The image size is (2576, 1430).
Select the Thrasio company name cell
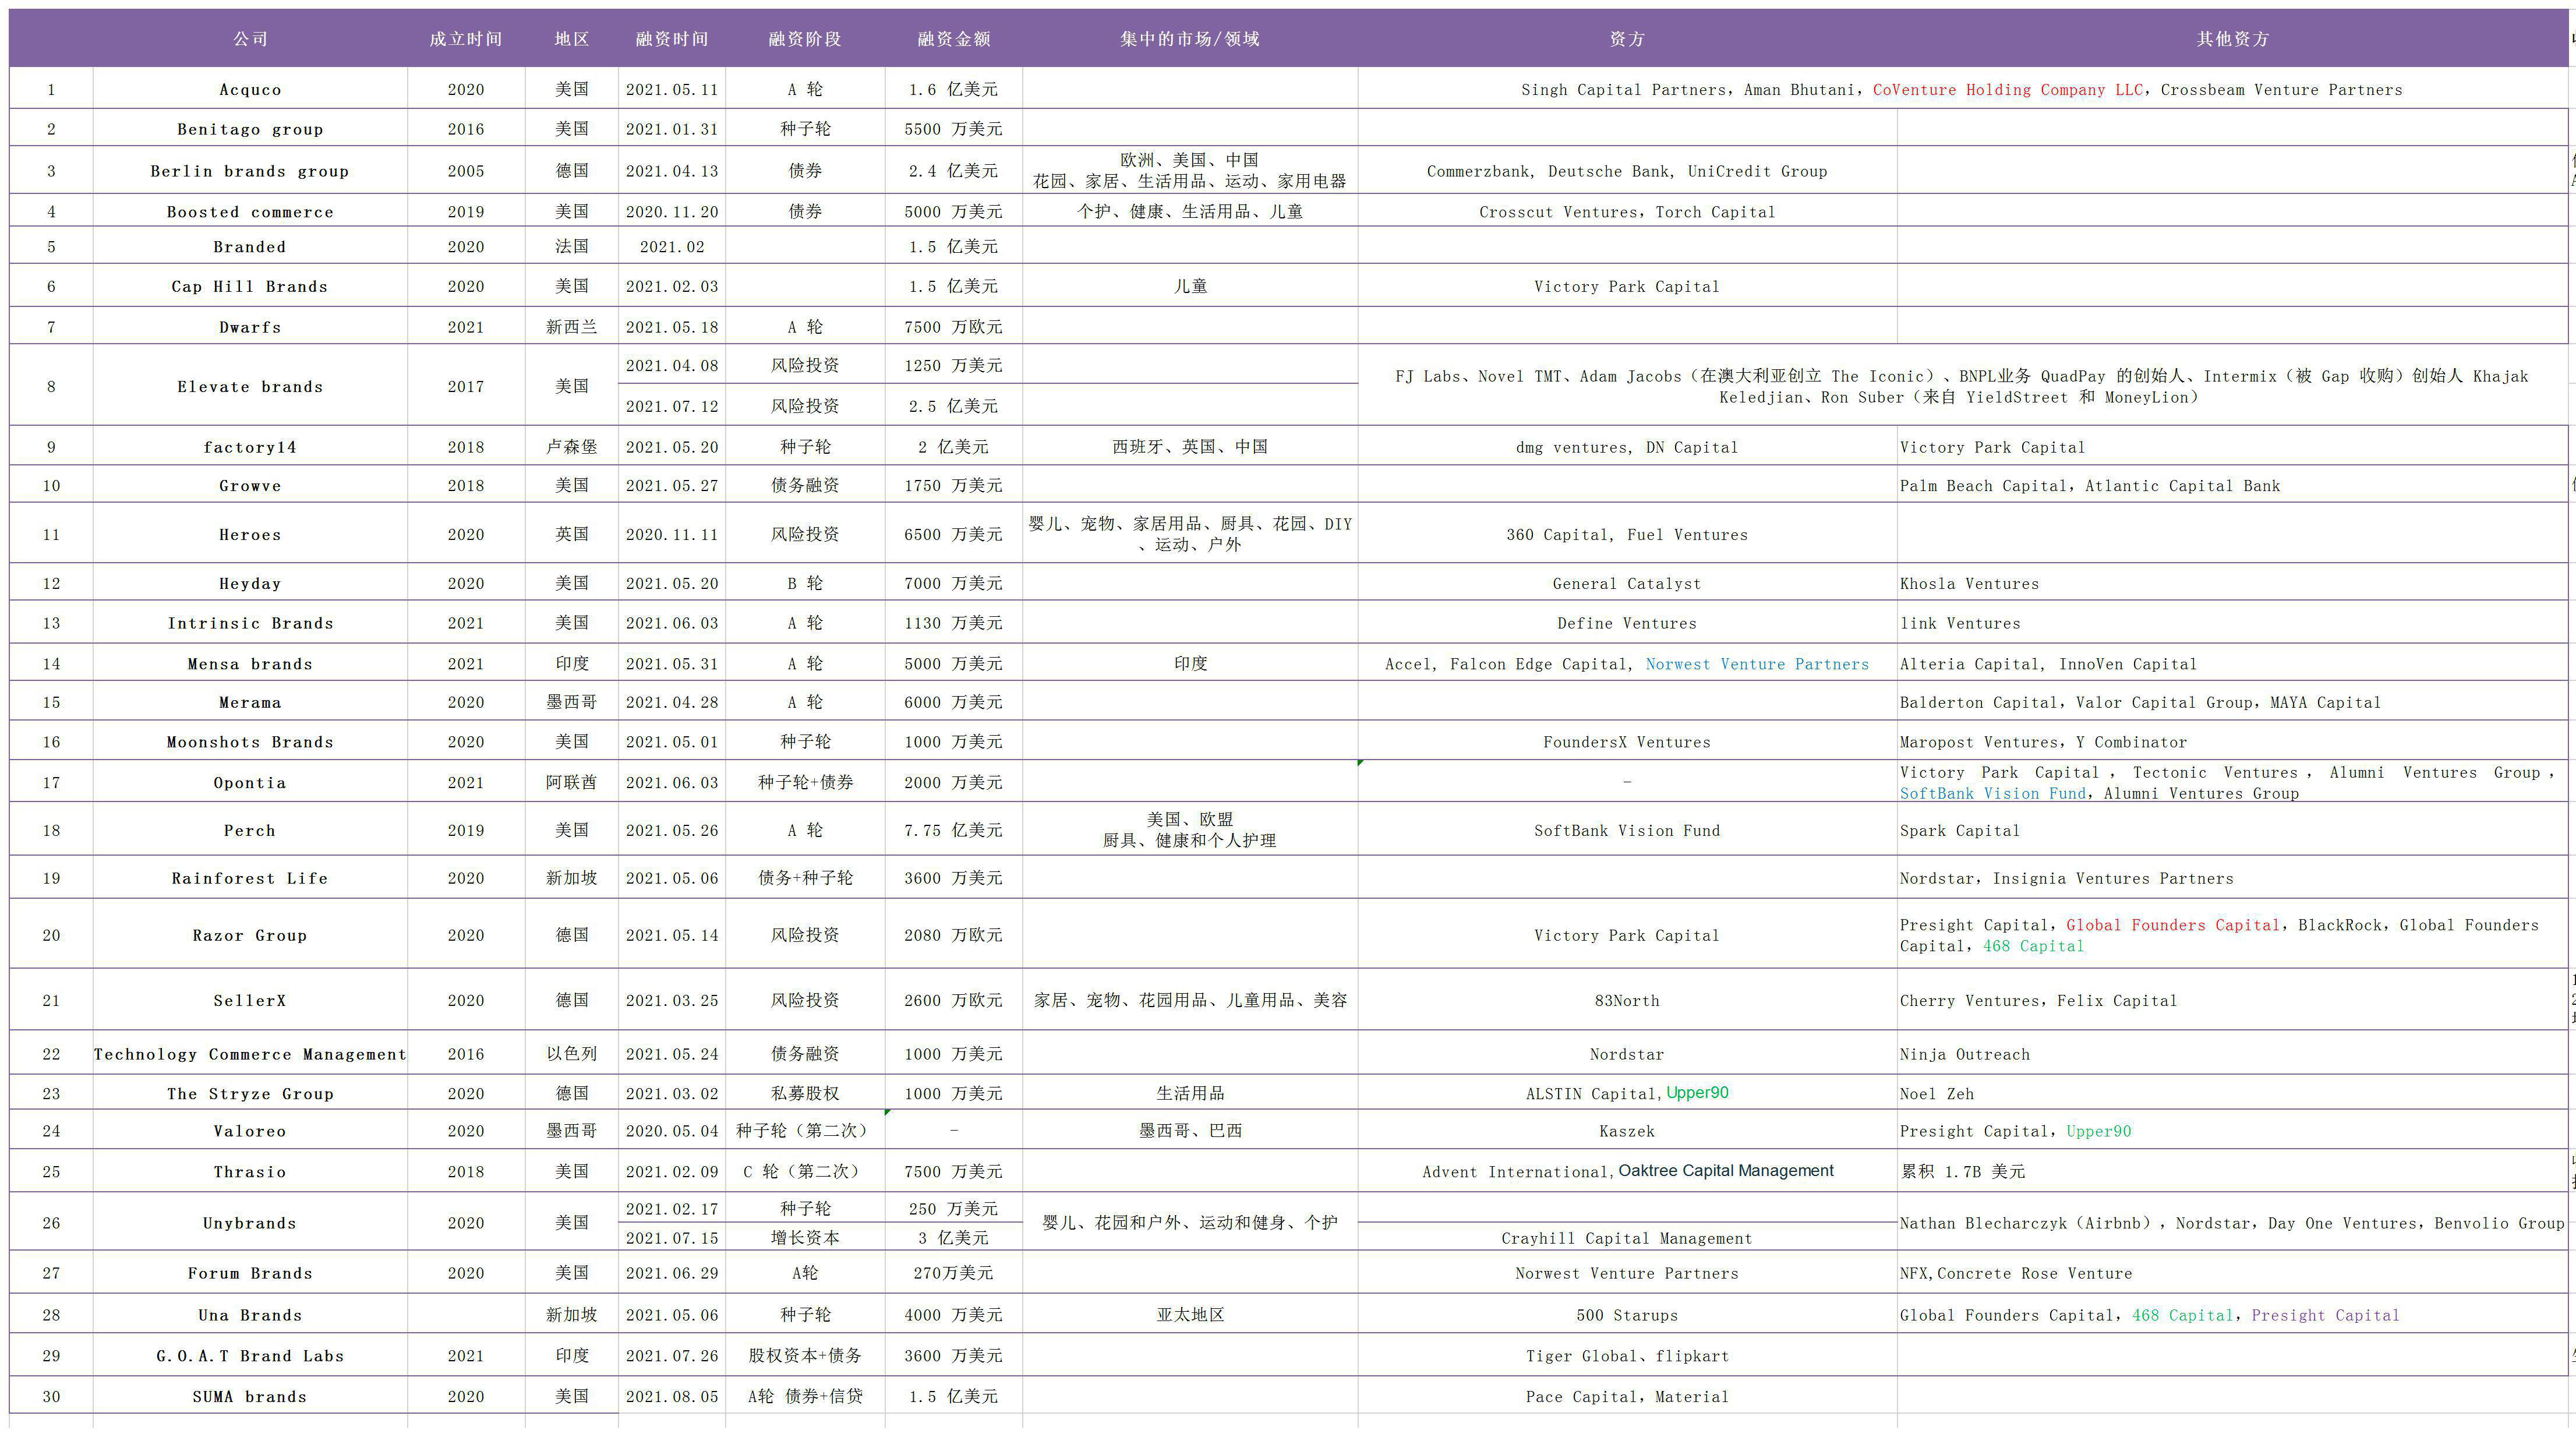[x=250, y=1172]
